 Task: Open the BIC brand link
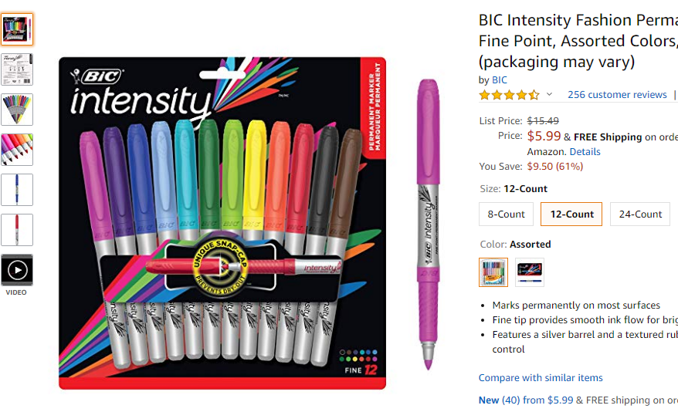(500, 80)
